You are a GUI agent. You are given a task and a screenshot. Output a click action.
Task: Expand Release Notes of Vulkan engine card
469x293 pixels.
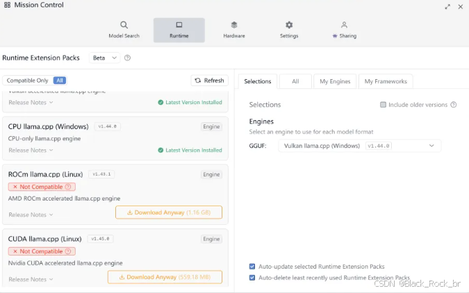[x=31, y=102]
